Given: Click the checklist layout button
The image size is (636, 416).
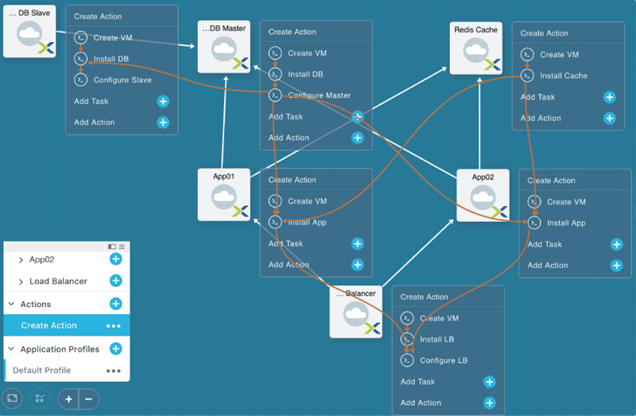Looking at the screenshot, I should [40, 399].
